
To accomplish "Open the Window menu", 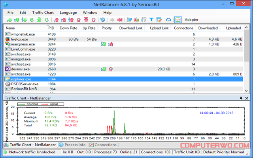I will pyautogui.click(x=90, y=13).
